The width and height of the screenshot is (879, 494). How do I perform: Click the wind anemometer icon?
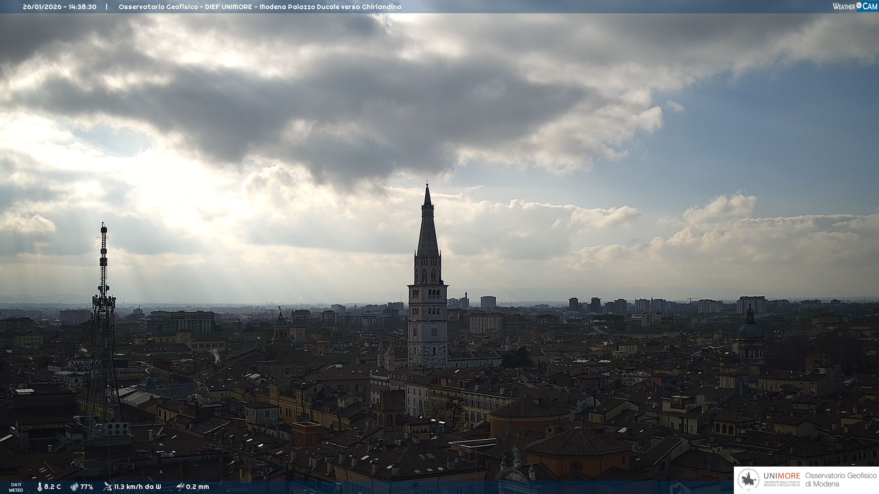tap(108, 486)
